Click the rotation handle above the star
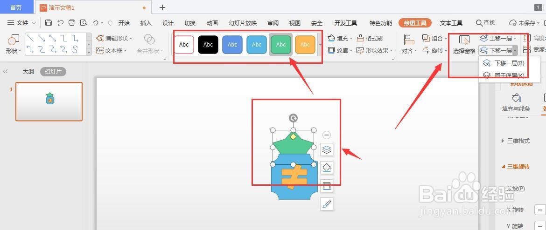 pos(293,118)
